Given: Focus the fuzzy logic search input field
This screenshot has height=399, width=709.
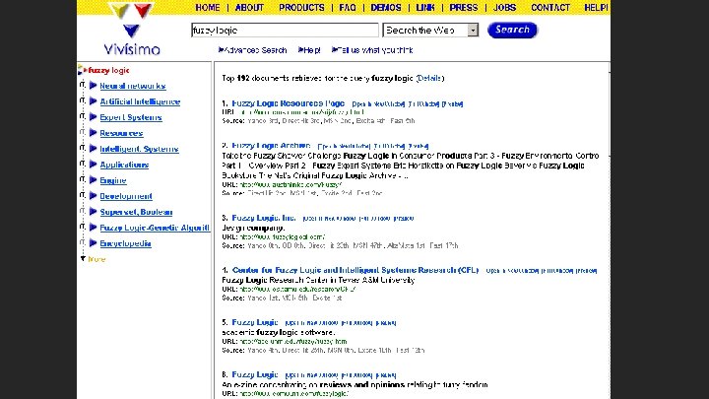Looking at the screenshot, I should pyautogui.click(x=285, y=31).
